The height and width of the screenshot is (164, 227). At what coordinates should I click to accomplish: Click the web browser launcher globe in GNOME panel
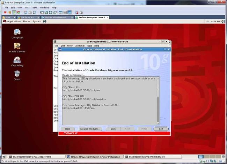45,21
